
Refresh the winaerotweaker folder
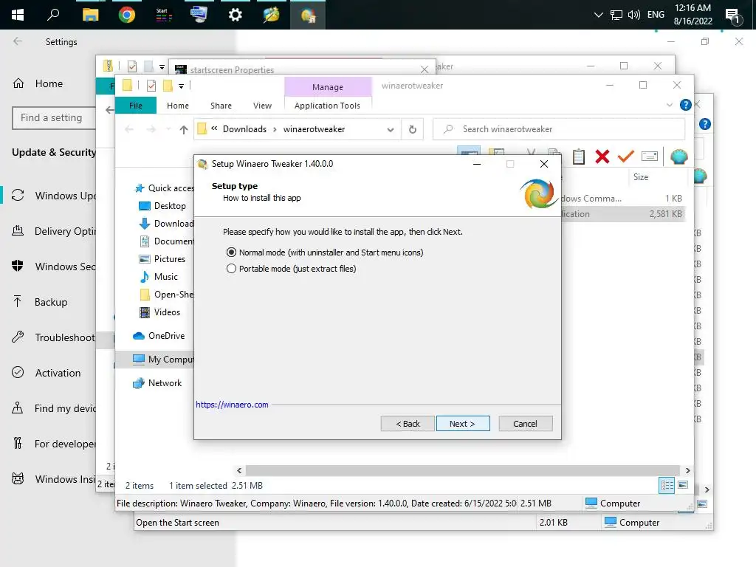pos(412,129)
